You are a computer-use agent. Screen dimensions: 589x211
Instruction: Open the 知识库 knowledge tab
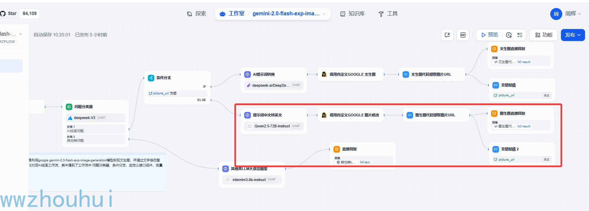(352, 14)
